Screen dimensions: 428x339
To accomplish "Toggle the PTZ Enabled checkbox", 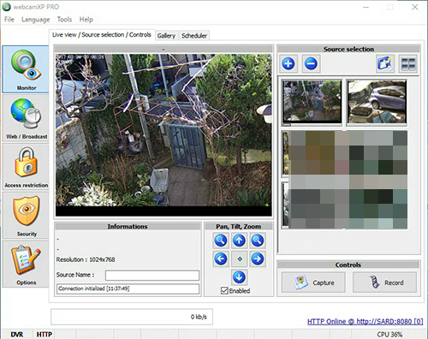I will pos(224,290).
